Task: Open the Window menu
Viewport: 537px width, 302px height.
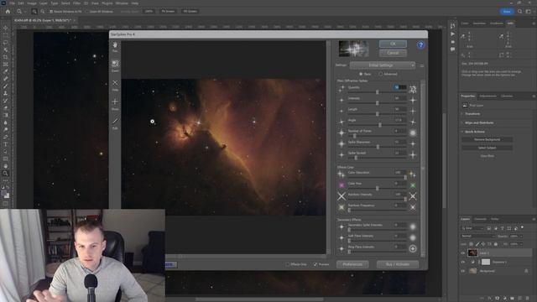Action: (122, 3)
